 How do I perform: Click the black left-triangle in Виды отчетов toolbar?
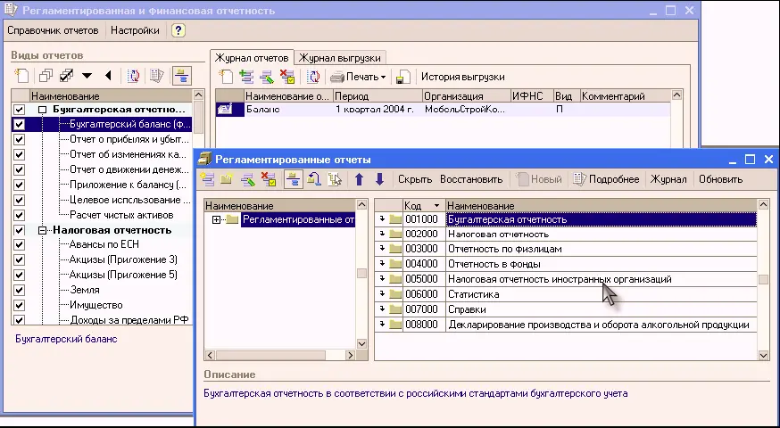[108, 76]
